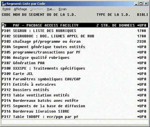Select row P316 Bordereau livraison SIBRE
Image resolution: width=150 pixels, height=127 pixels.
[75, 111]
